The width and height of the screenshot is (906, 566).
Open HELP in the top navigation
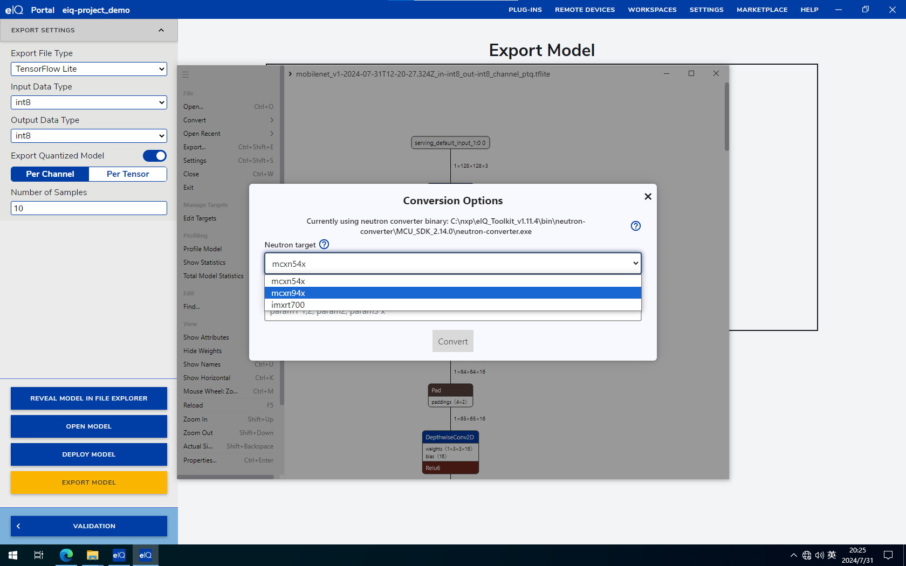click(x=809, y=10)
